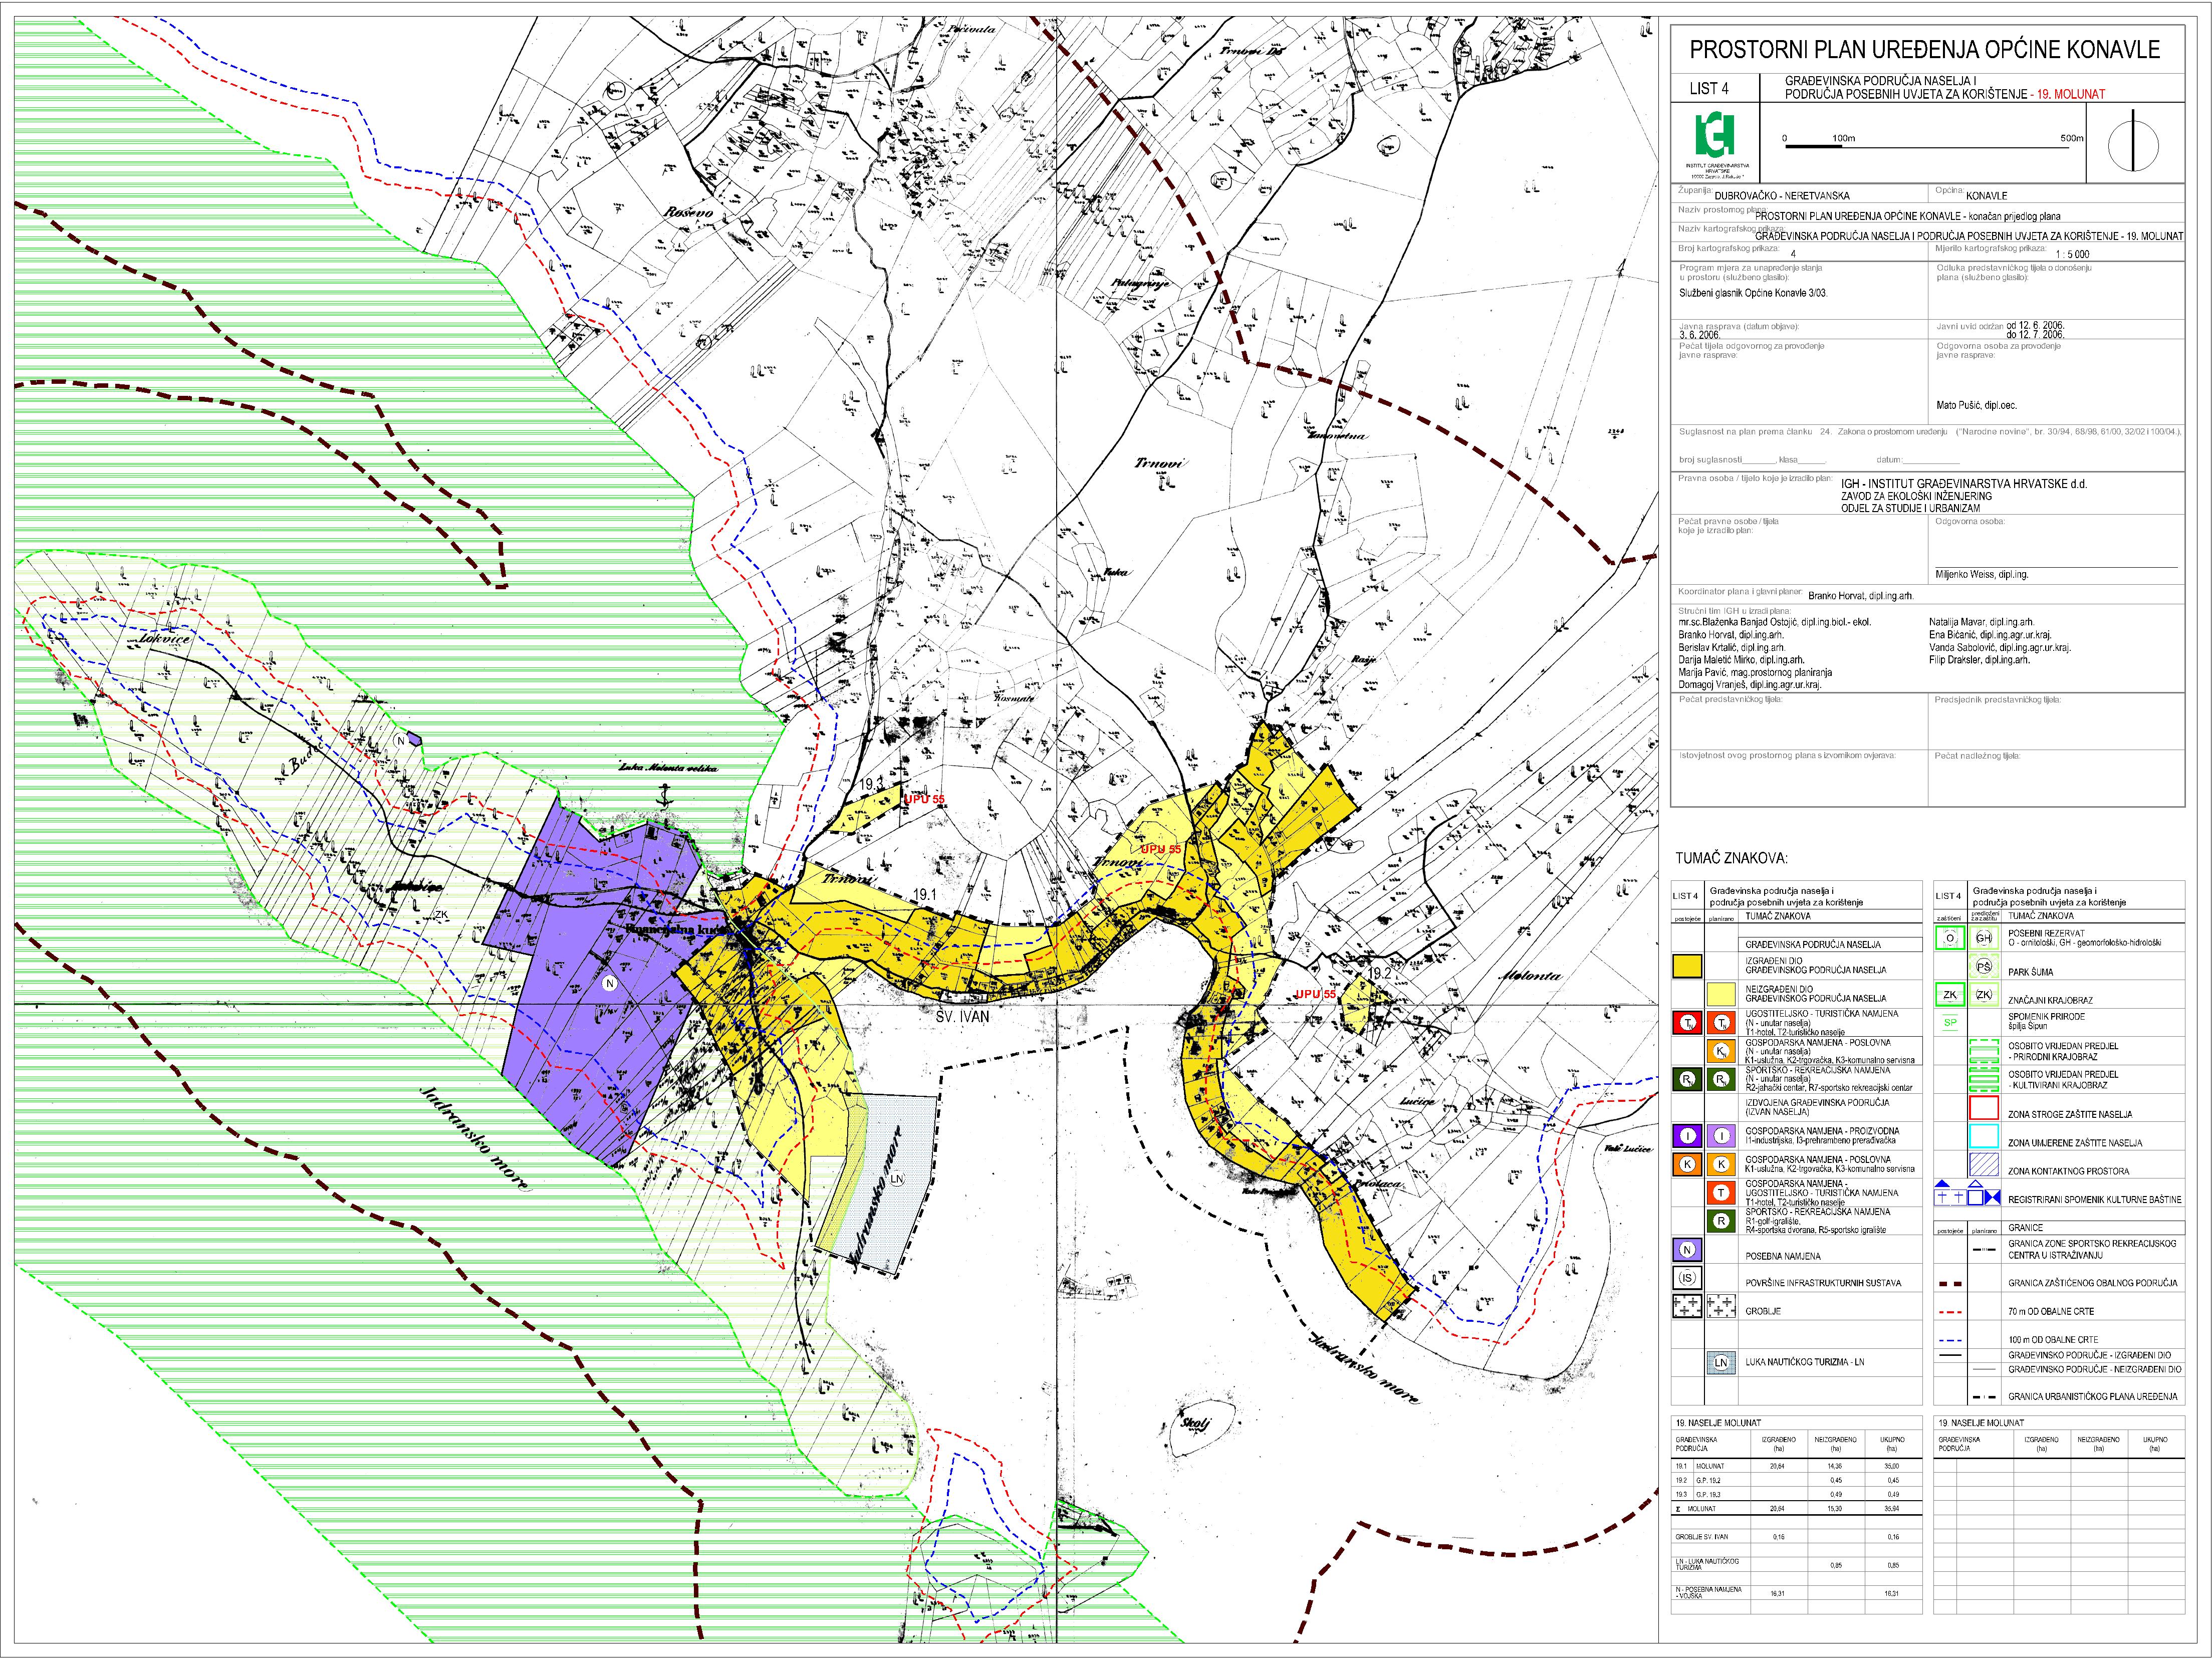This screenshot has width=2212, height=1659.
Task: Click the dashed green prirodni krajobraz pattern symbol
Action: (x=1984, y=1050)
